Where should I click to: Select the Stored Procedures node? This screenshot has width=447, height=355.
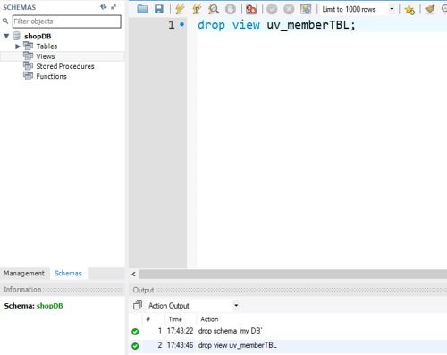[x=65, y=66]
